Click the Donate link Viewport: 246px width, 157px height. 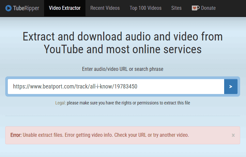pos(204,8)
